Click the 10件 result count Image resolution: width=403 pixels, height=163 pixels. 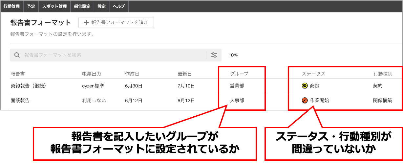(233, 55)
